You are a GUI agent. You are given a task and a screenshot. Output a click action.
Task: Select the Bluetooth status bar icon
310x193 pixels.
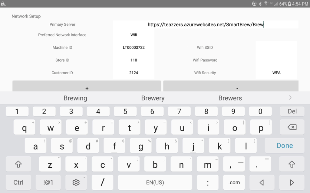click(x=260, y=4)
